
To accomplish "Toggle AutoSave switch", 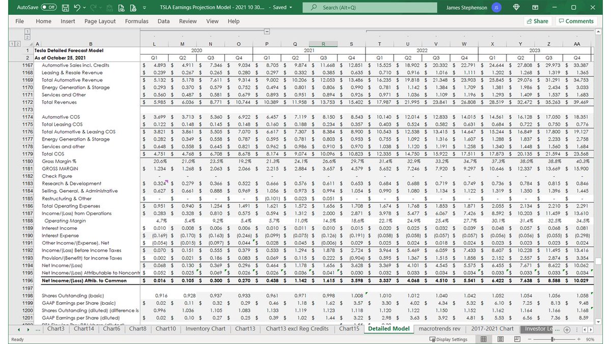I will (49, 8).
